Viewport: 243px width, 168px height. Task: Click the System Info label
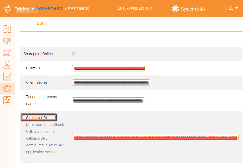[x=193, y=9]
